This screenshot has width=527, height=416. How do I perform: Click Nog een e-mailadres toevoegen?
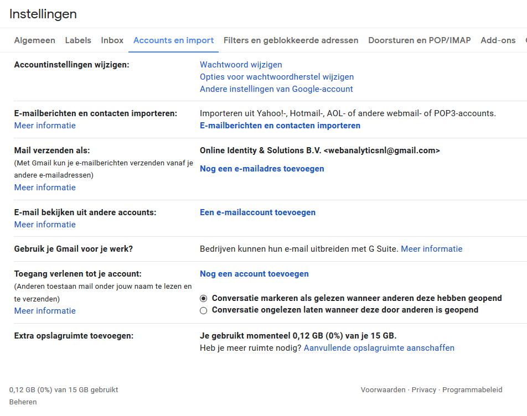pos(262,169)
